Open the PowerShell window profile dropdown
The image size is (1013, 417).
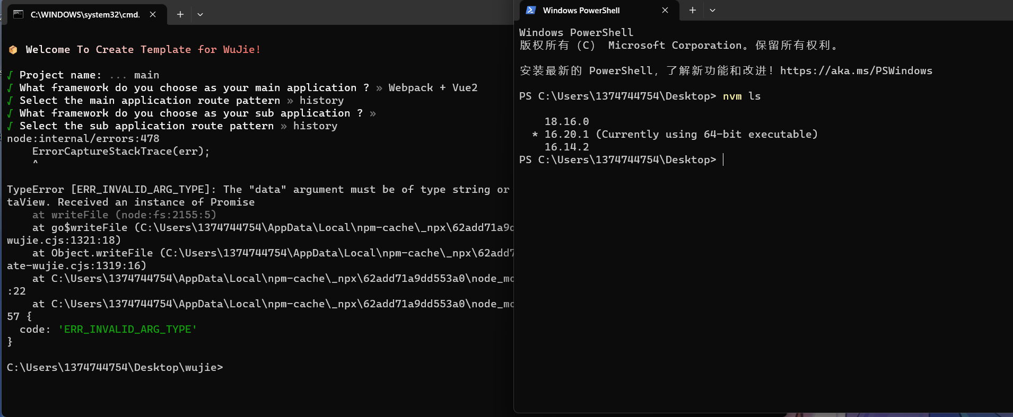(712, 10)
